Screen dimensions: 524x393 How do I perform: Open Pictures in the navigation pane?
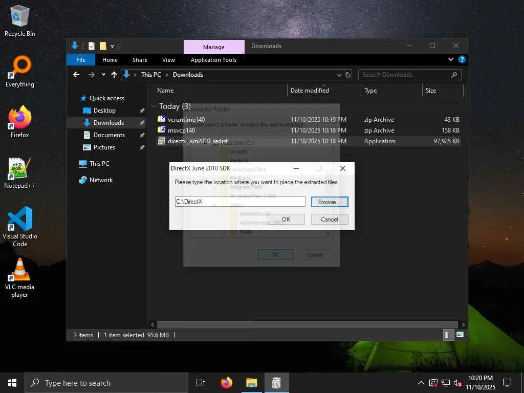(x=104, y=147)
